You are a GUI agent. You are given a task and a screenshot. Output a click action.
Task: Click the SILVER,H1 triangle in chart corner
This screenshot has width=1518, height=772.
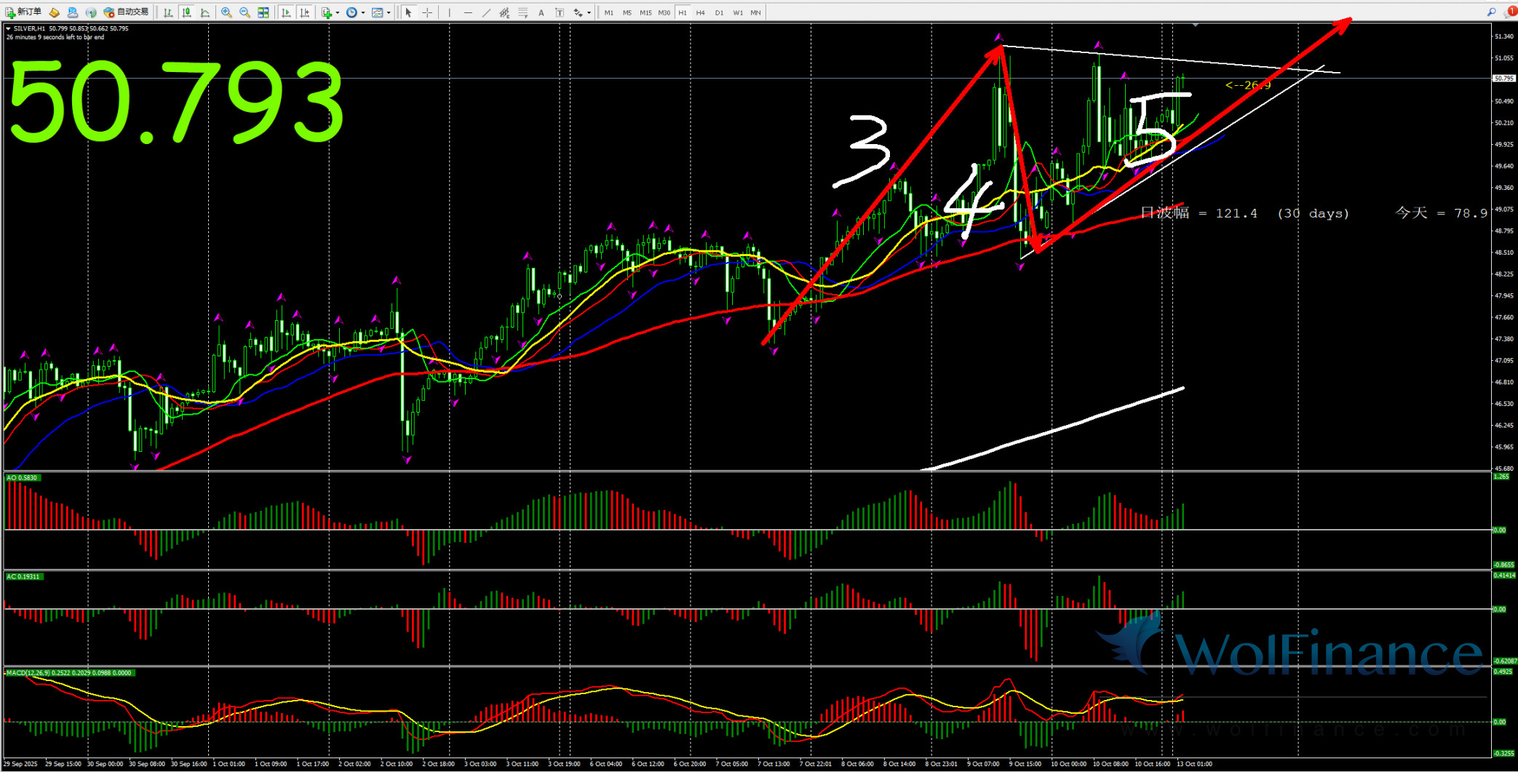click(9, 28)
